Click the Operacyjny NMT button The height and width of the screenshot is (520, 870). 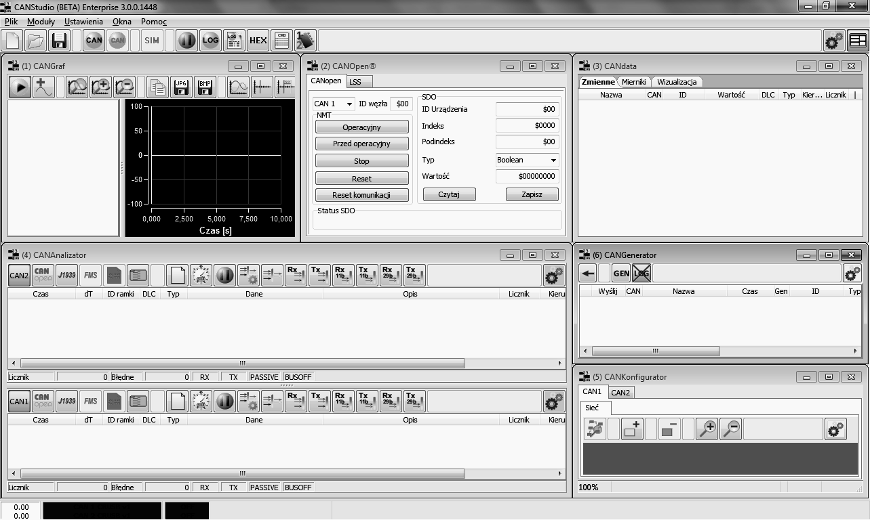click(x=361, y=127)
